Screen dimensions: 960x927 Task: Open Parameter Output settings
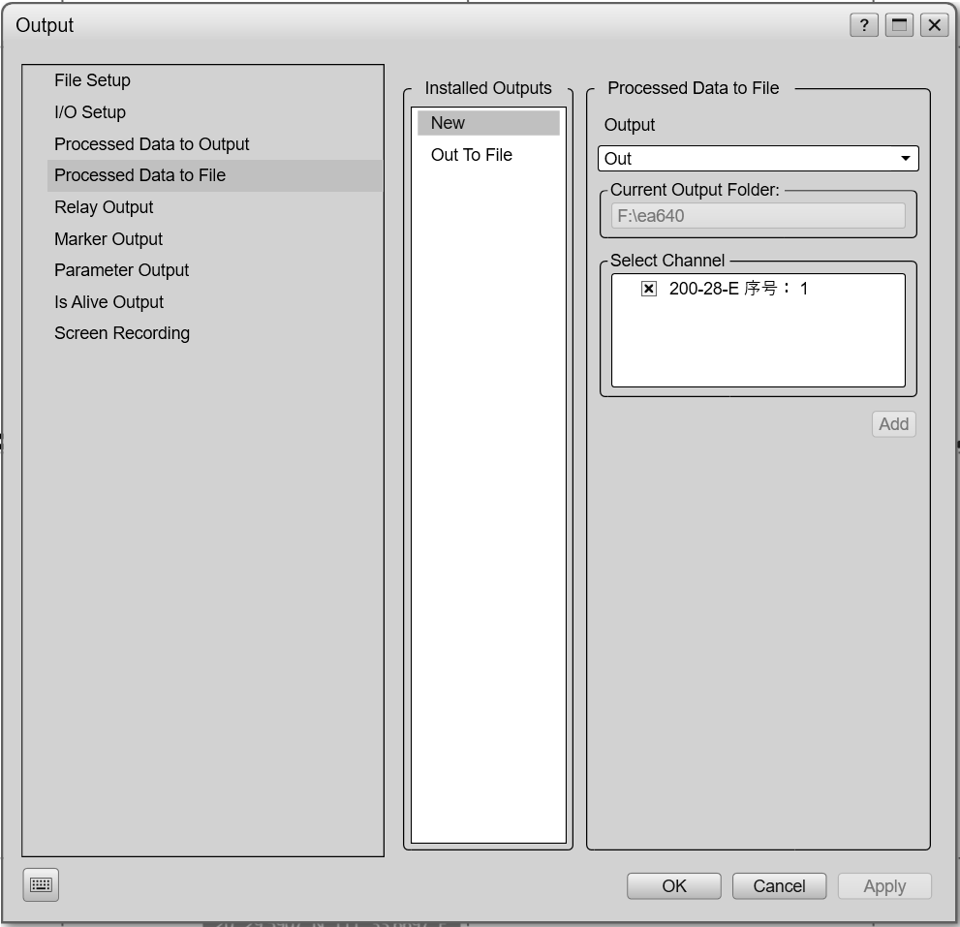point(121,270)
